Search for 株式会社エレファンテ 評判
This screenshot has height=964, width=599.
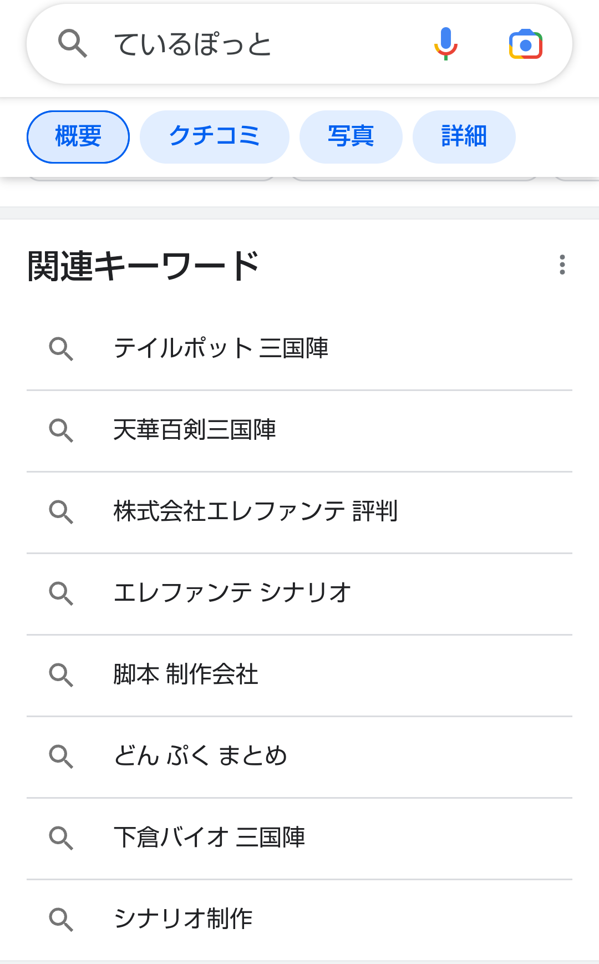coord(255,511)
